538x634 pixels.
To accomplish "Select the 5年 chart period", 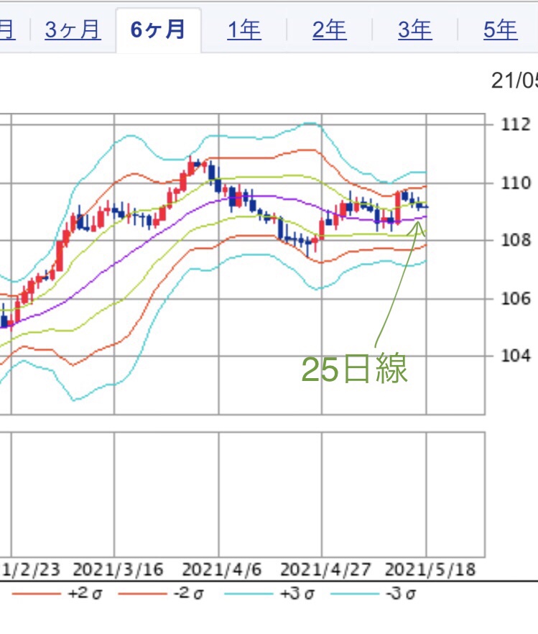I will [x=501, y=30].
